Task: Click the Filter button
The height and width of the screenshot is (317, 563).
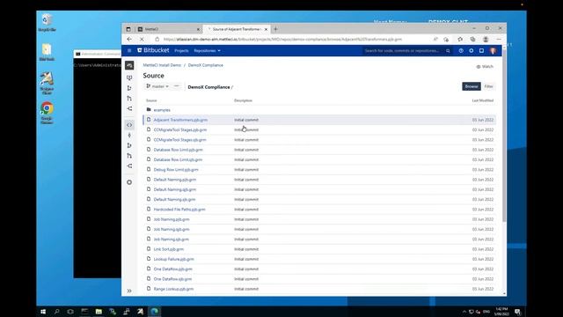Action: pos(488,86)
